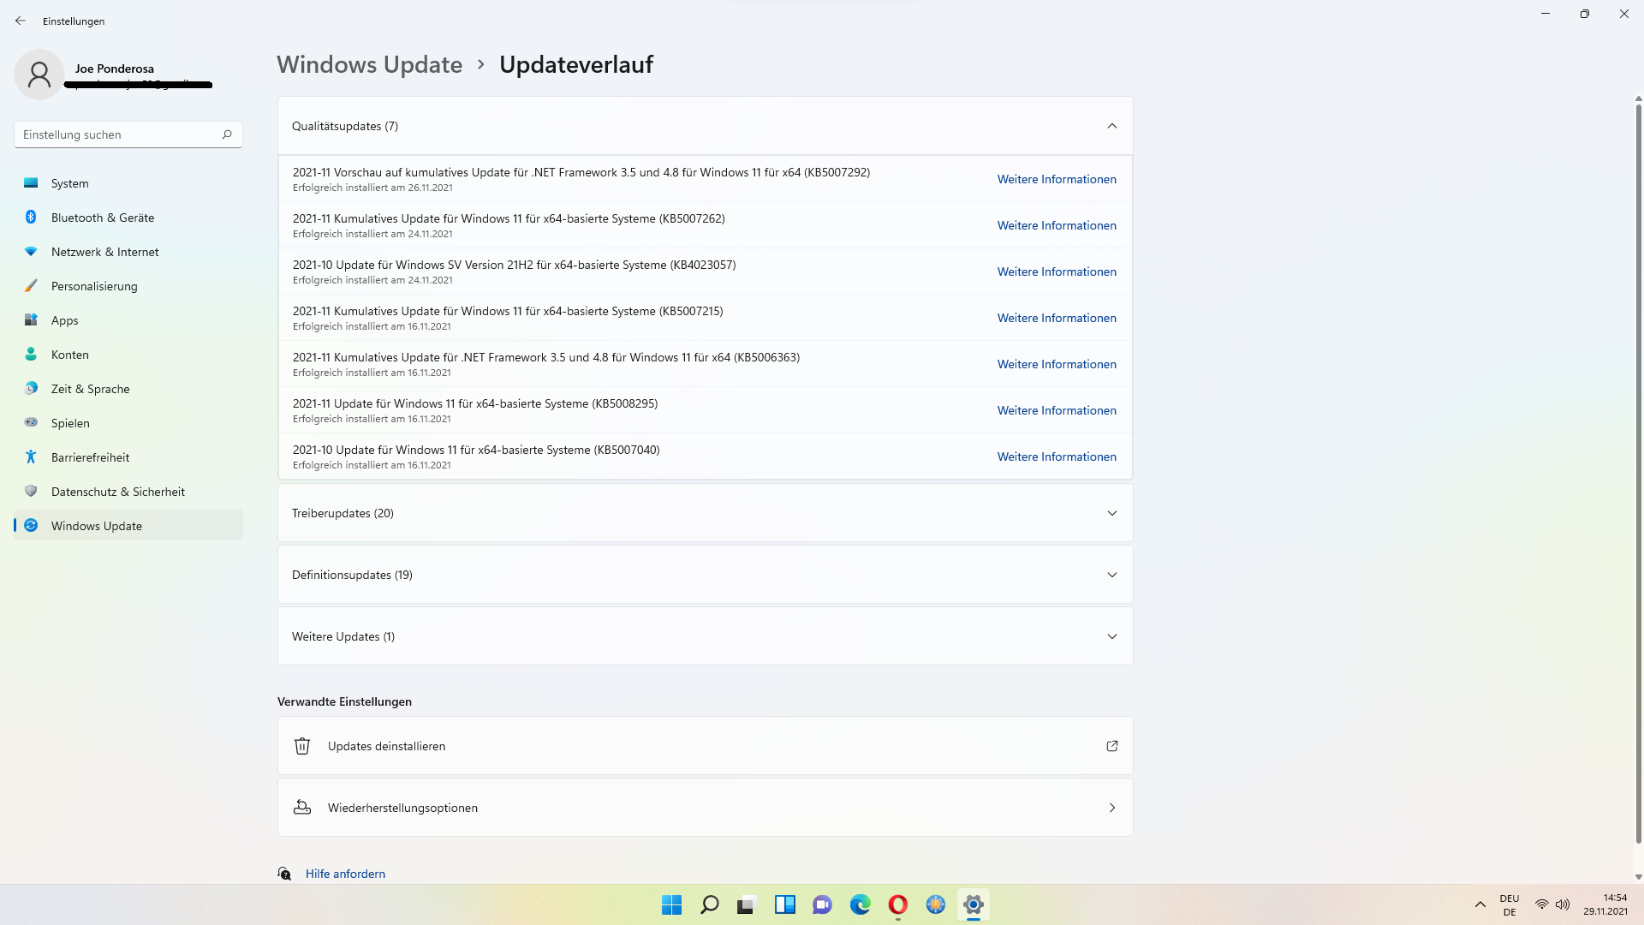Expand Treiberupdates (20) list

[x=1111, y=513]
